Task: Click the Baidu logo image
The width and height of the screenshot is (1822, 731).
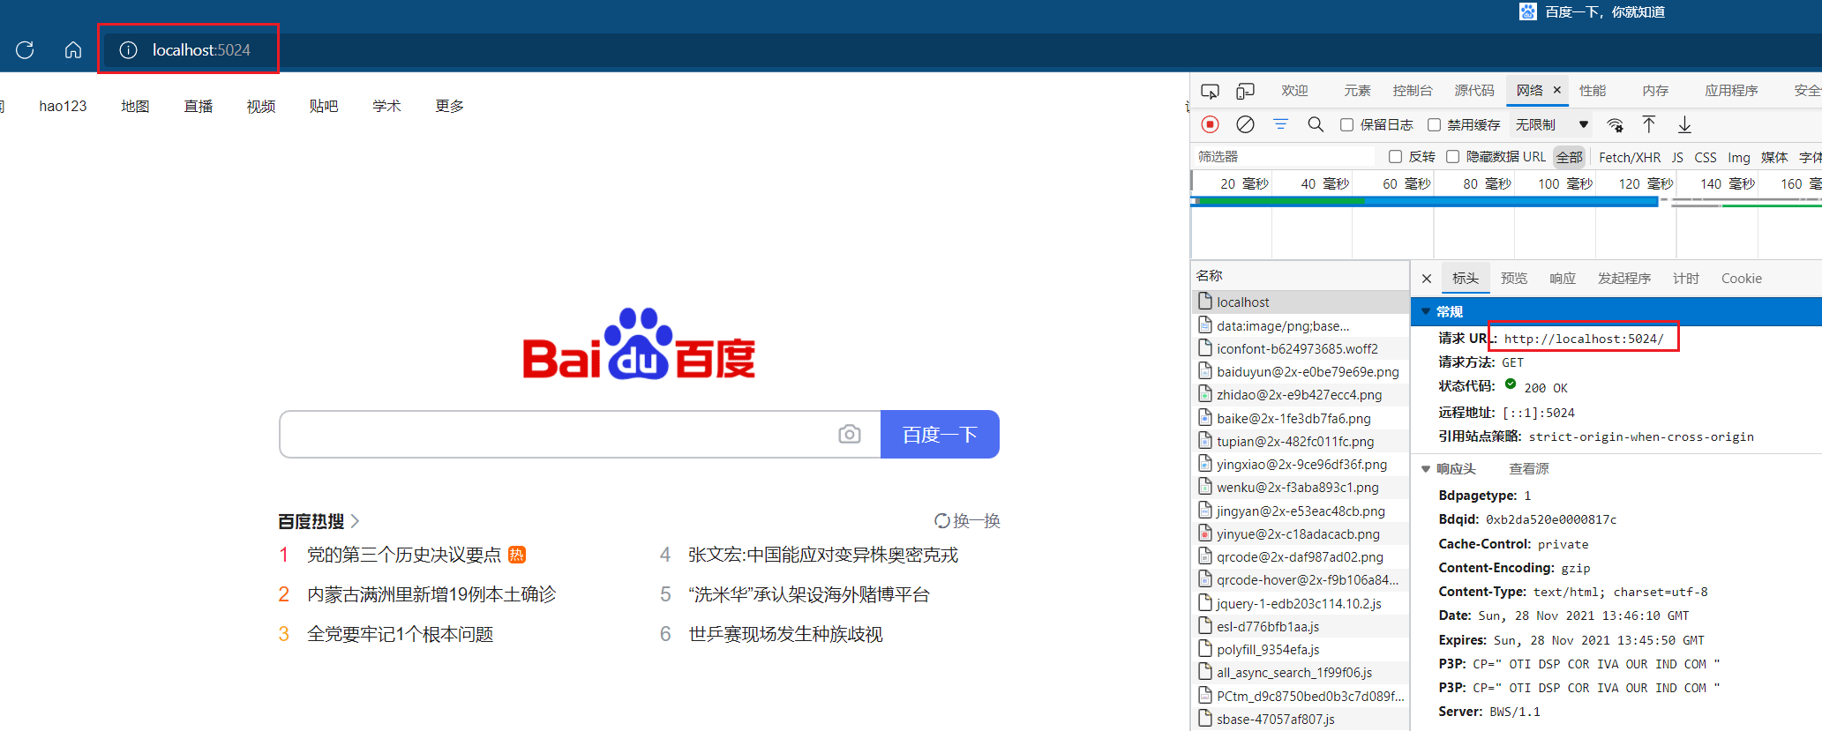Action: click(639, 344)
